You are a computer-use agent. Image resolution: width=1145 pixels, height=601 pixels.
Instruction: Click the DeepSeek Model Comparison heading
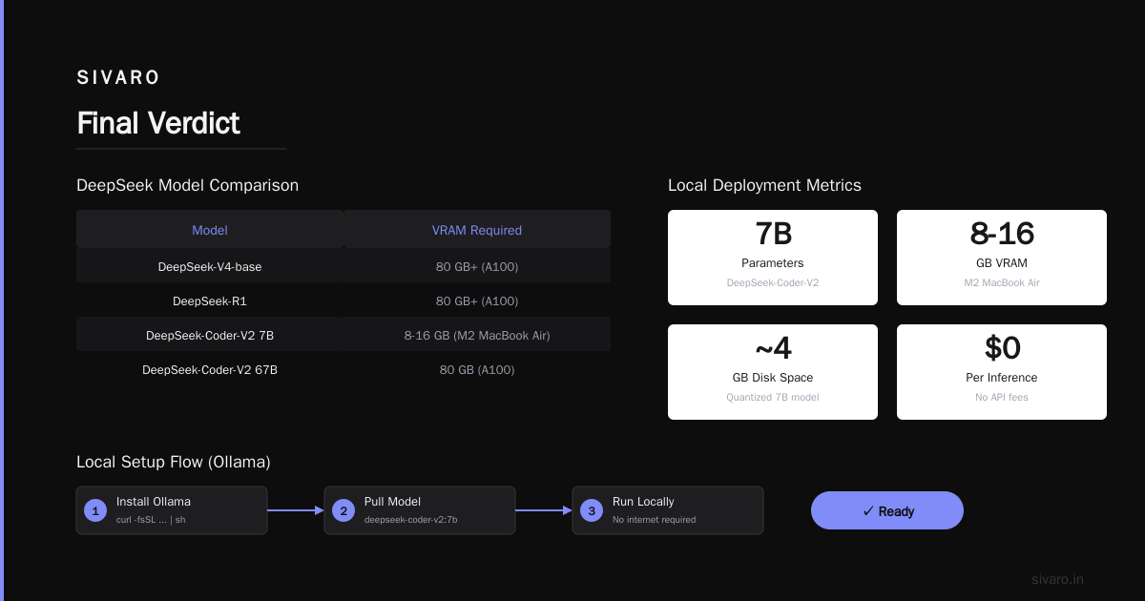tap(187, 185)
